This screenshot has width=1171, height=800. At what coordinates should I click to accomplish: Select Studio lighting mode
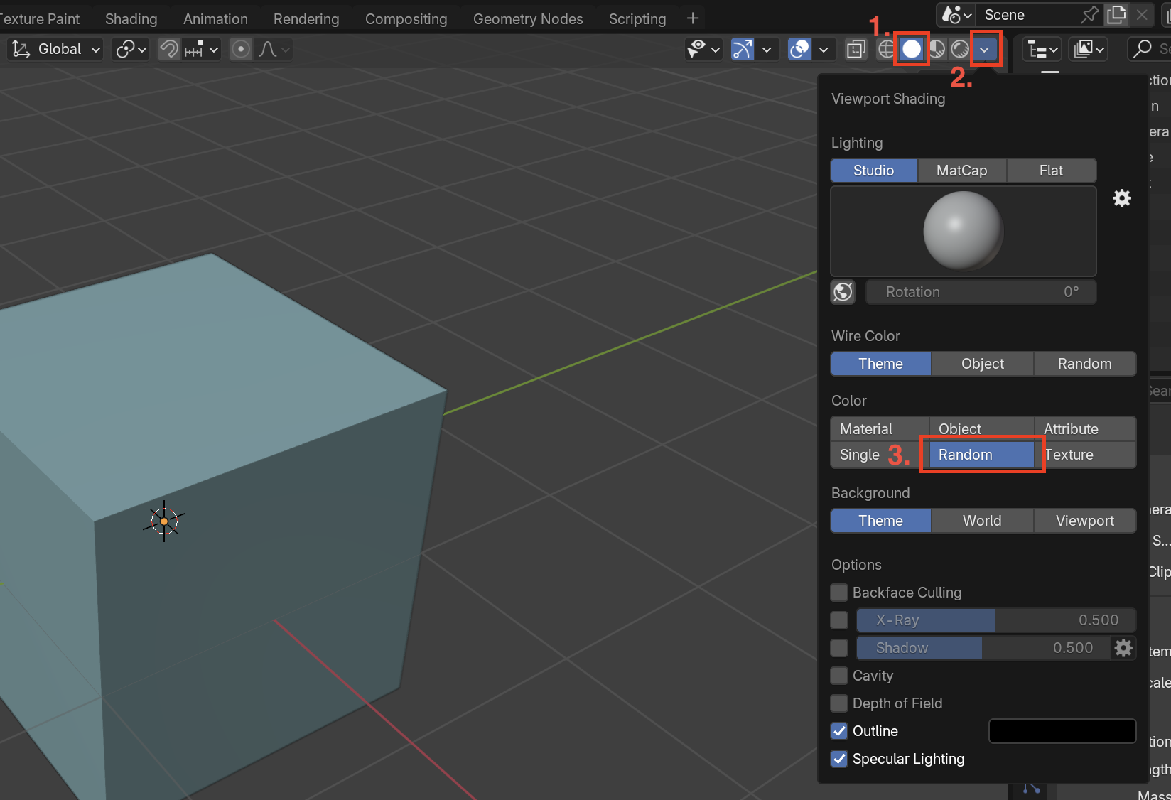click(x=873, y=171)
